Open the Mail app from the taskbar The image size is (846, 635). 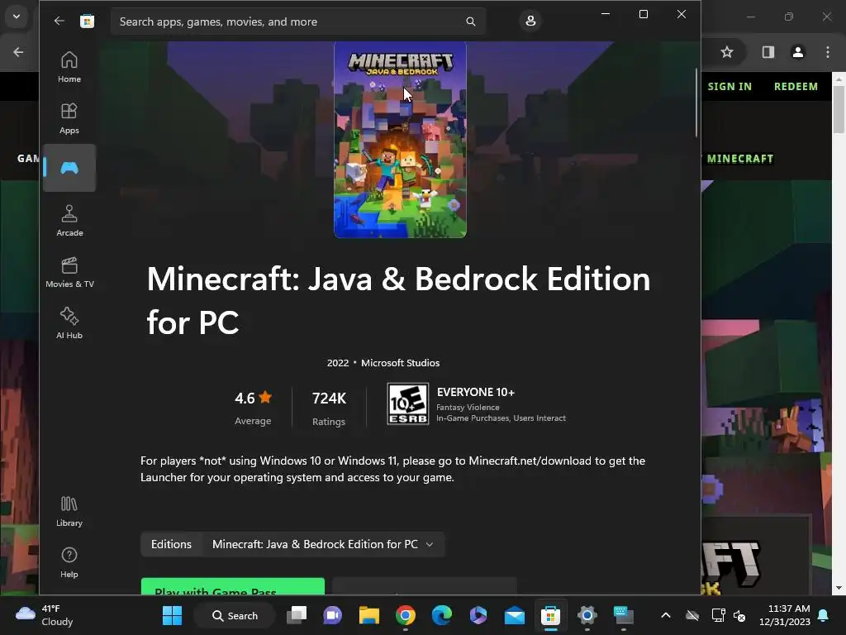(x=514, y=615)
